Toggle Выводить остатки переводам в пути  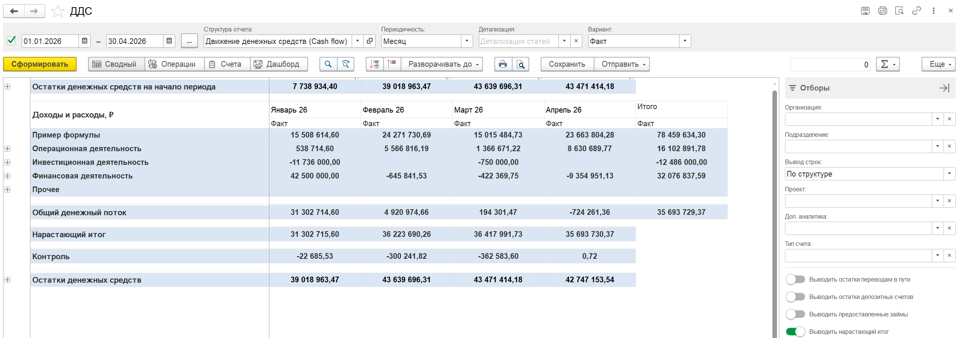tap(795, 279)
